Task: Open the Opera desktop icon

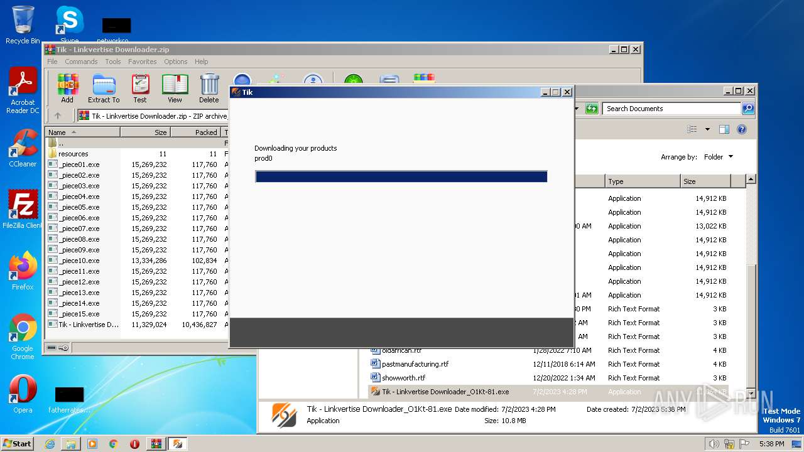Action: pos(23,394)
